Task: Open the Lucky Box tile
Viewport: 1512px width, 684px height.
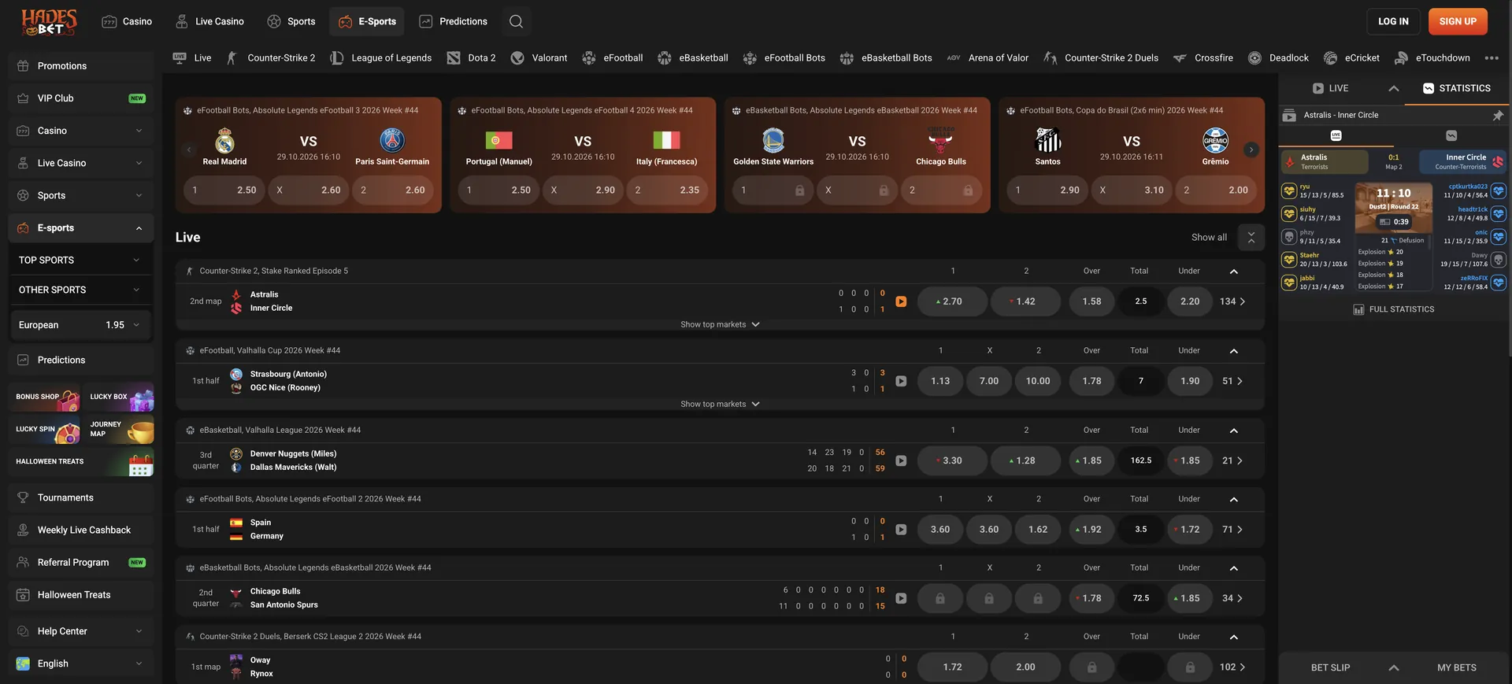Action: [x=119, y=397]
